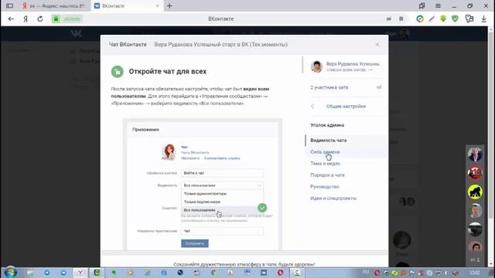Open the downloads arrow icon
The image size is (495, 278).
click(x=483, y=19)
